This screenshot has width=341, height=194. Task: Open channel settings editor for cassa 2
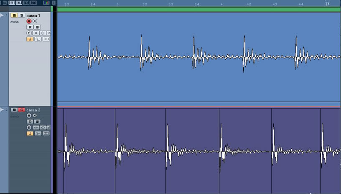(29, 127)
